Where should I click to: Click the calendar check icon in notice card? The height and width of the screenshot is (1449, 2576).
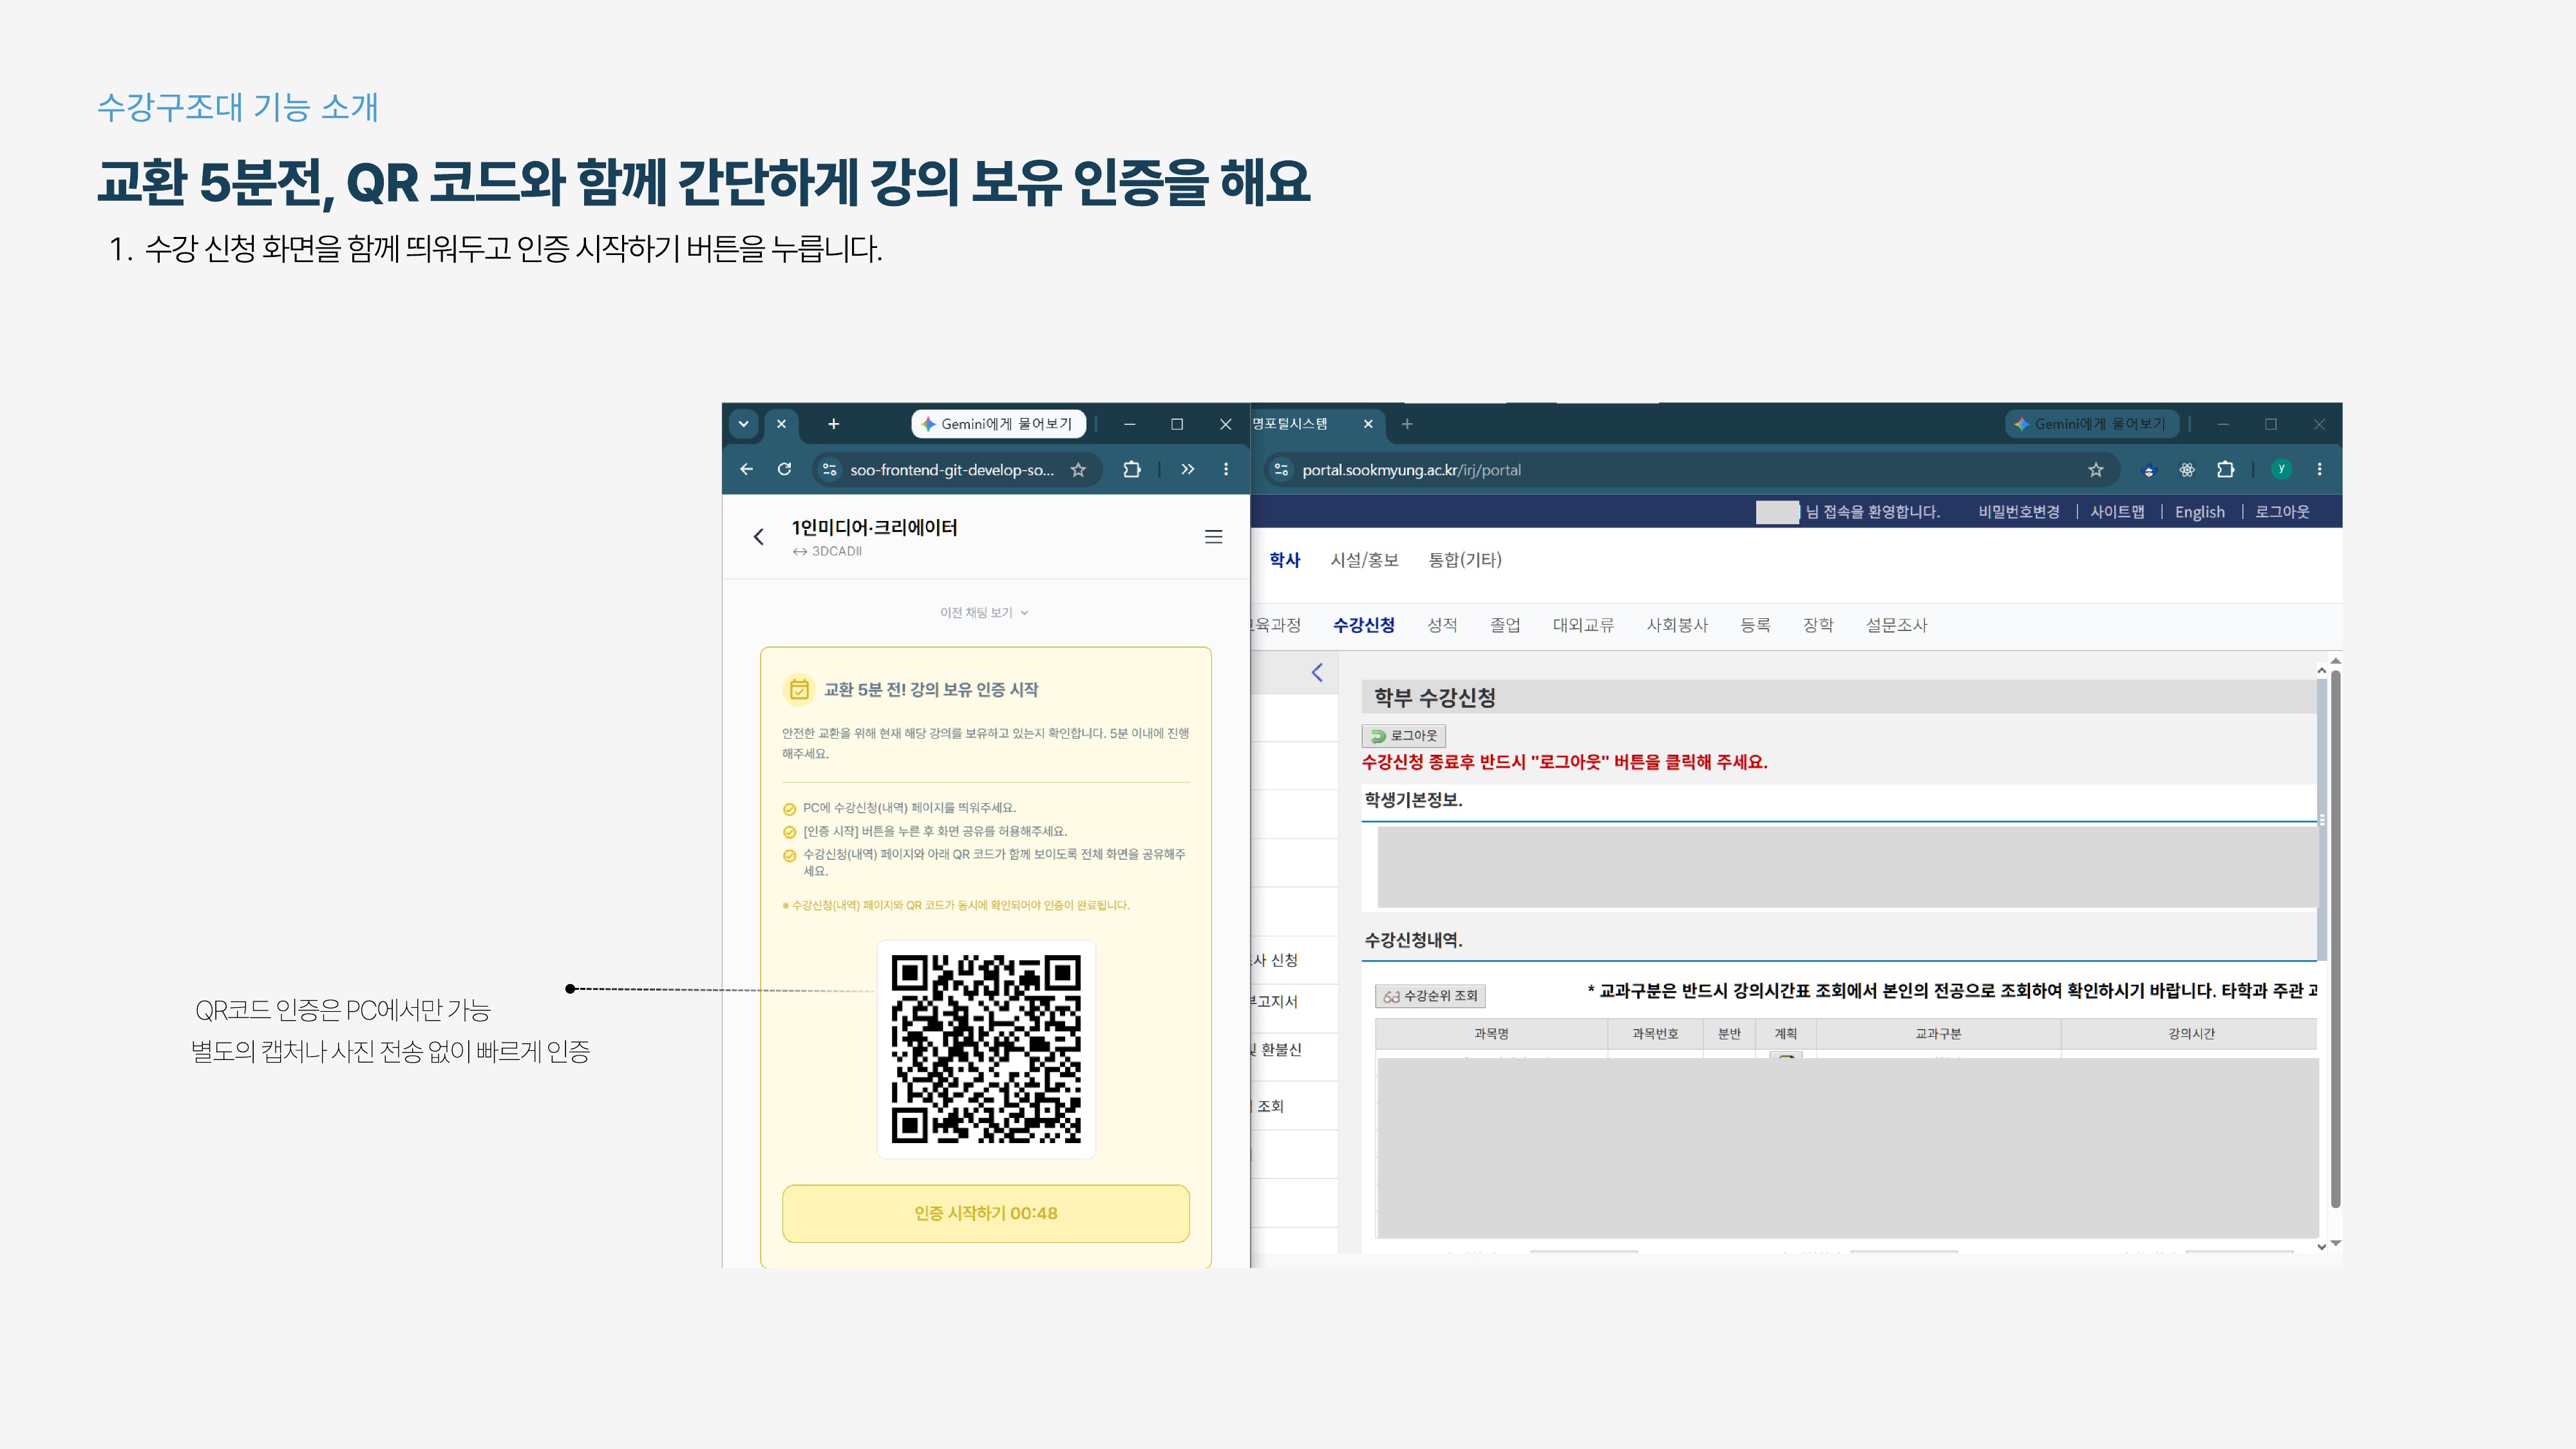799,689
